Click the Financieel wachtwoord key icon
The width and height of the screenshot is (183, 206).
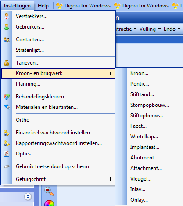click(x=7, y=133)
